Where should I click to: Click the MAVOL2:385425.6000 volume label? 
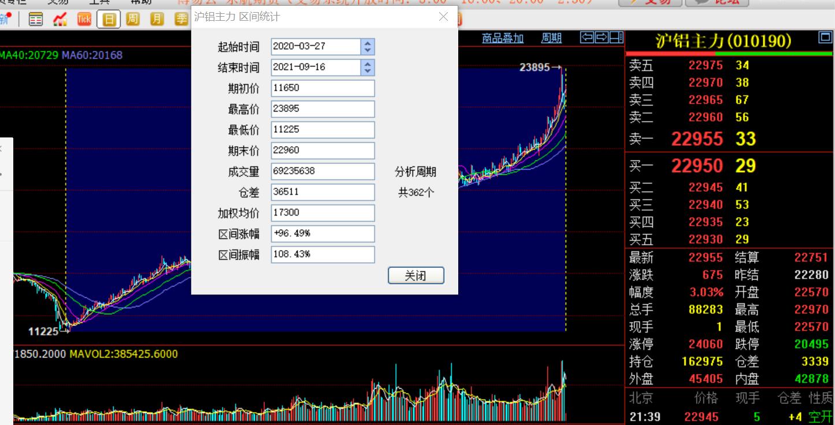[124, 354]
